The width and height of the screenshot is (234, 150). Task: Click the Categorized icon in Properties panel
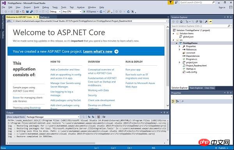(x=173, y=101)
